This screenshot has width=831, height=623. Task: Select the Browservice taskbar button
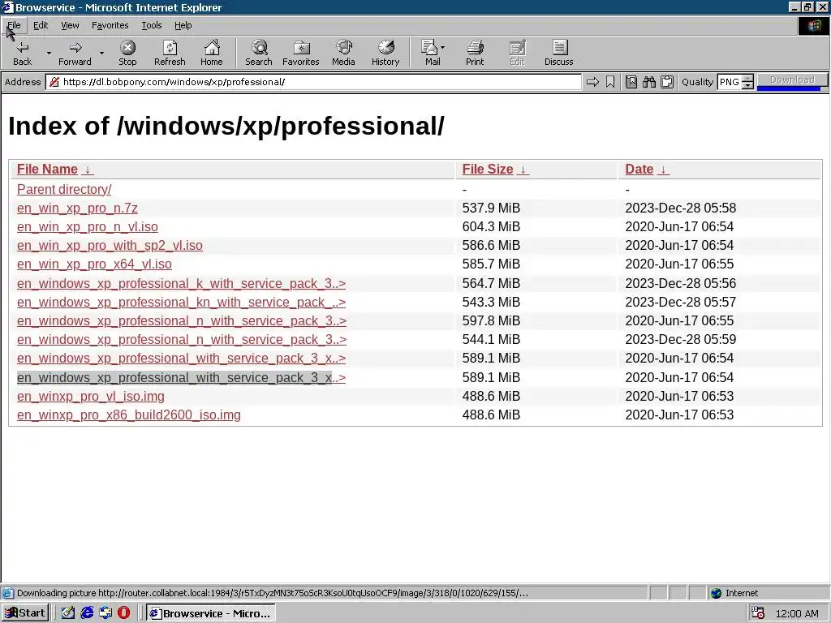[x=210, y=613]
